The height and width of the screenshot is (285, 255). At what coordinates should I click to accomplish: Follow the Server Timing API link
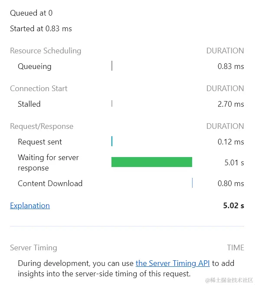coord(173,263)
